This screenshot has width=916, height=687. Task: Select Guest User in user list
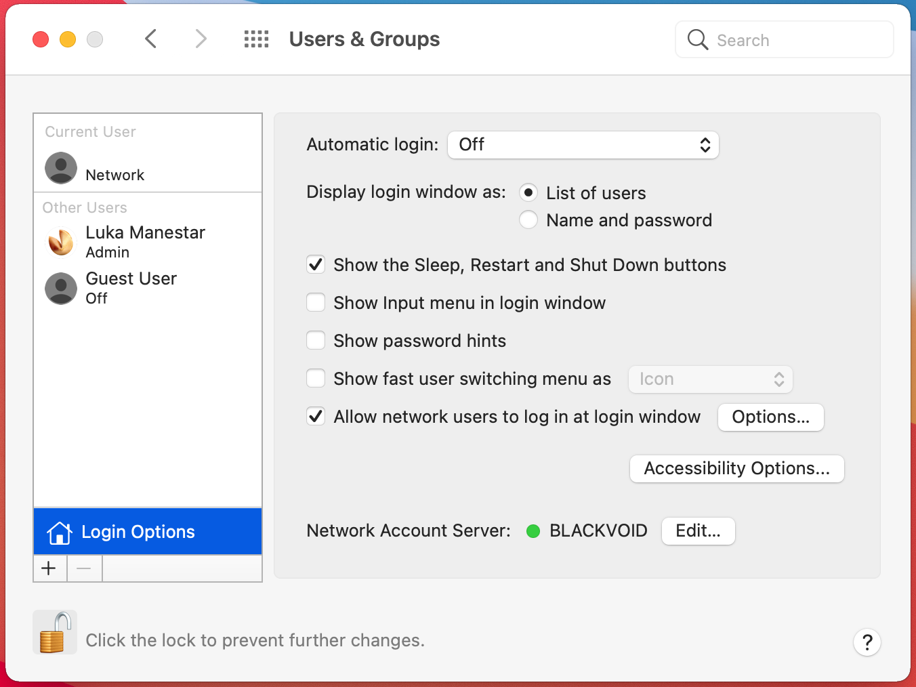click(148, 289)
